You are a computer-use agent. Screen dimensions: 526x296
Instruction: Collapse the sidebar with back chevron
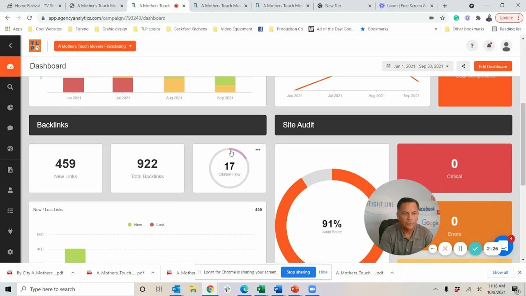10,46
